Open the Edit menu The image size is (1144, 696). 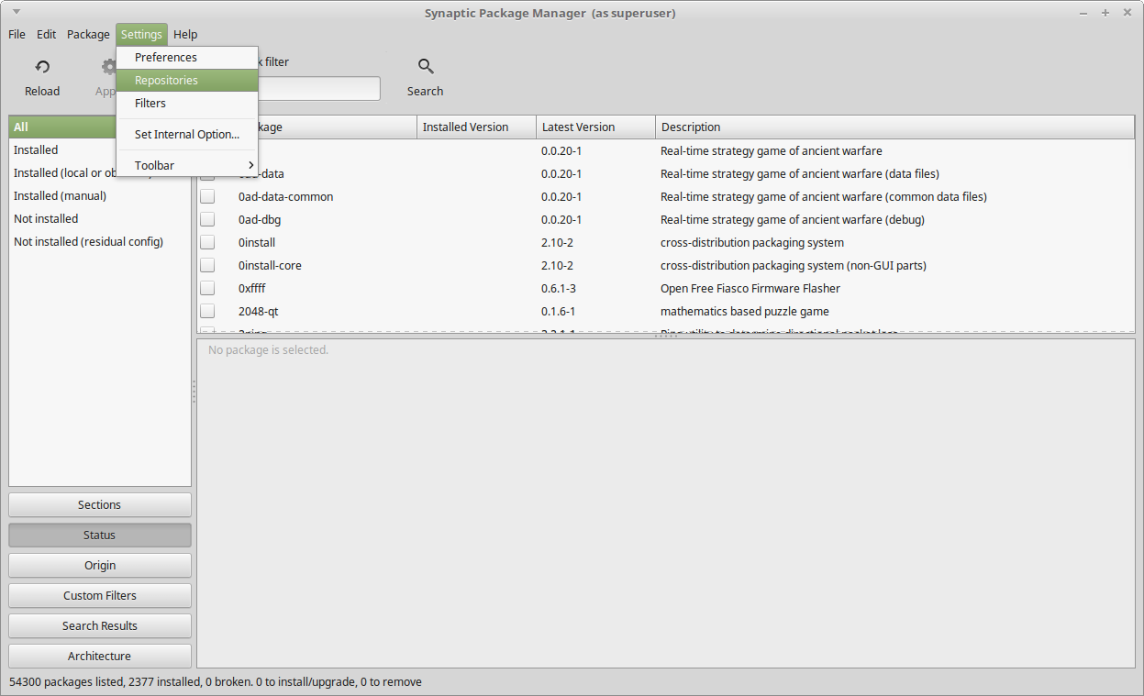47,34
